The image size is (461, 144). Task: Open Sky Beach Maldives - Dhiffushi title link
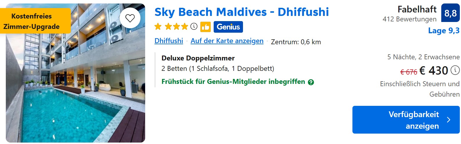[x=242, y=12]
